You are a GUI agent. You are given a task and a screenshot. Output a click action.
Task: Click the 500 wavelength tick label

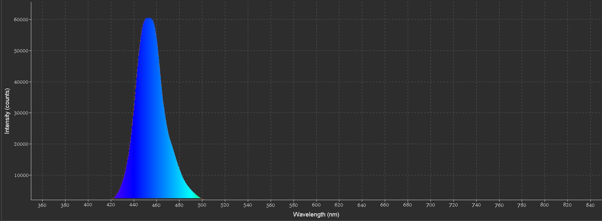click(x=202, y=205)
